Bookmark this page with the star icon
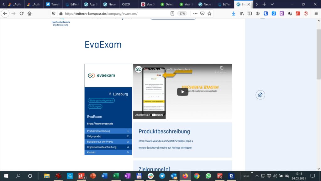Viewport: 321px width, 181px height. tap(209, 14)
